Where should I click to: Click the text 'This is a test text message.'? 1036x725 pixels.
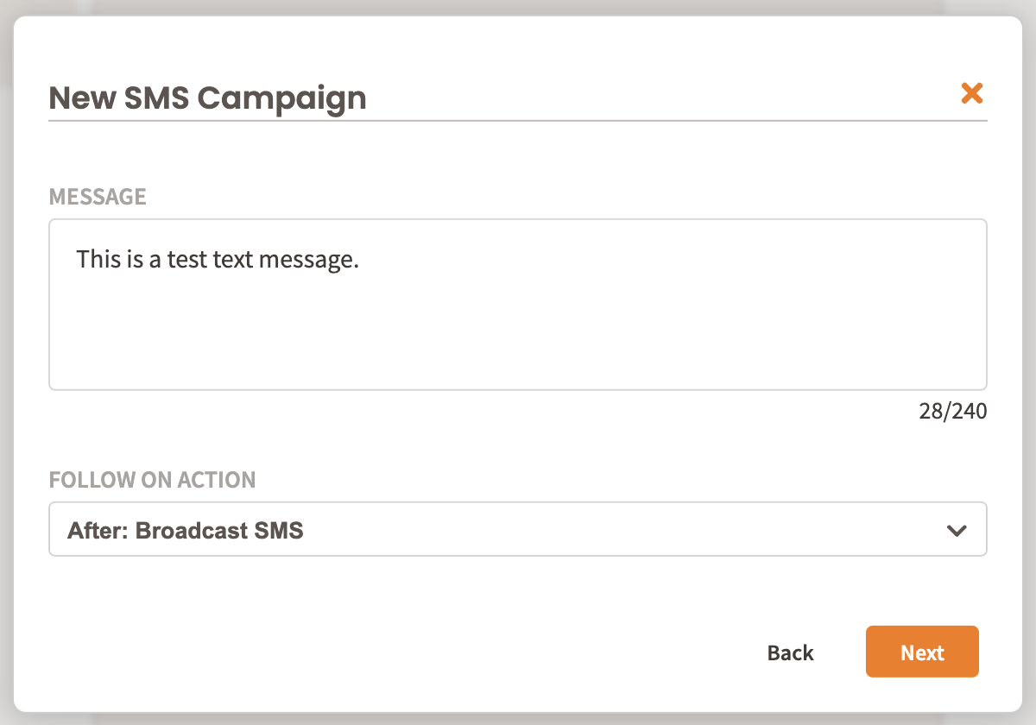coord(217,259)
